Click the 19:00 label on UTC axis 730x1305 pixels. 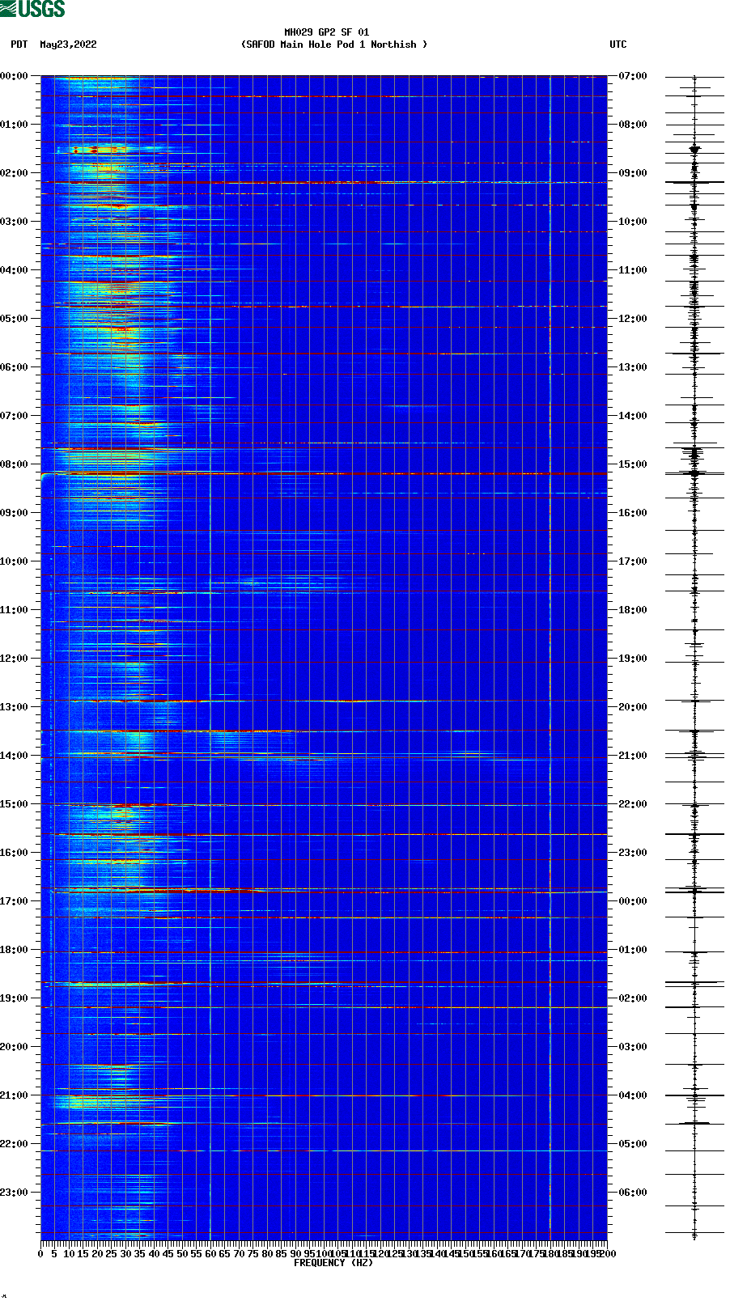coord(633,659)
